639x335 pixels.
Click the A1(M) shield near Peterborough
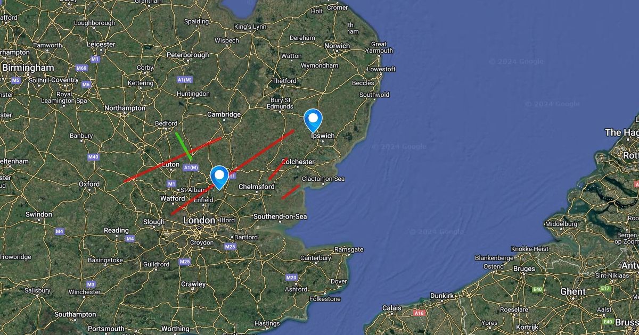tap(184, 79)
